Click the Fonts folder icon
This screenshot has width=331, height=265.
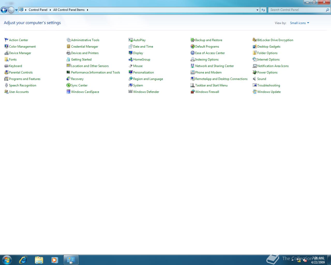click(x=6, y=59)
